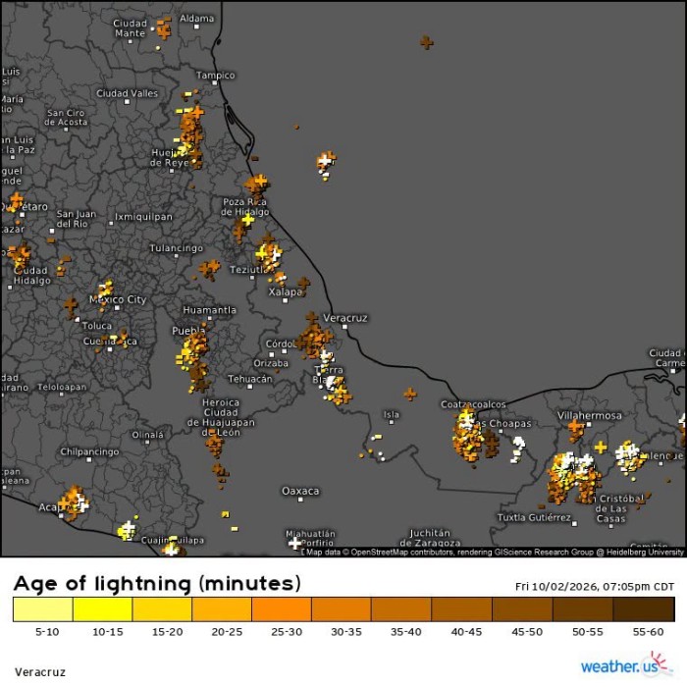Click the Toluca city label
Viewport: 687px width, 687px height.
click(x=97, y=326)
